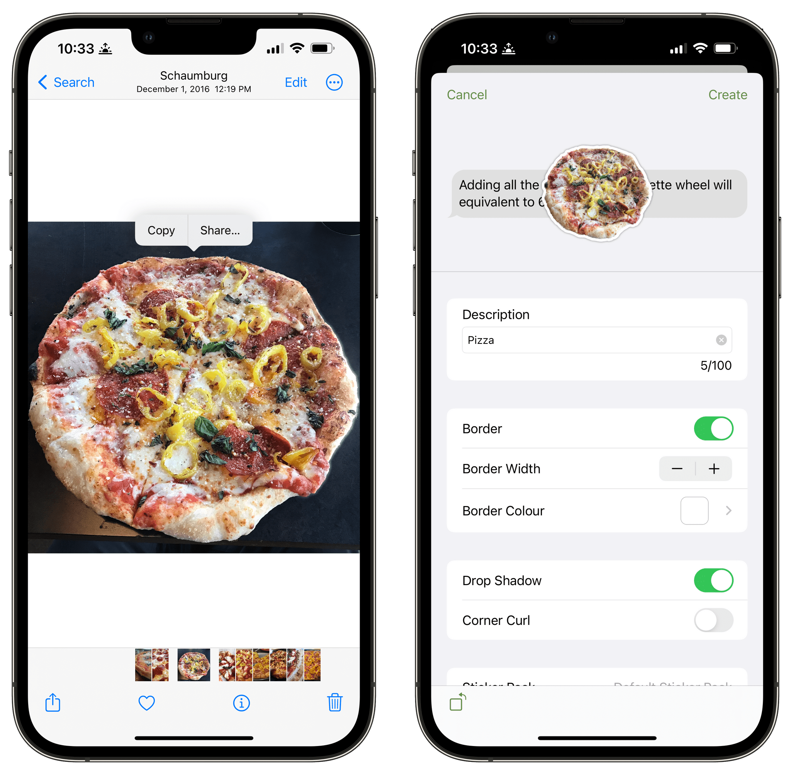Tap the Cancel button in sticker editor

coord(466,95)
